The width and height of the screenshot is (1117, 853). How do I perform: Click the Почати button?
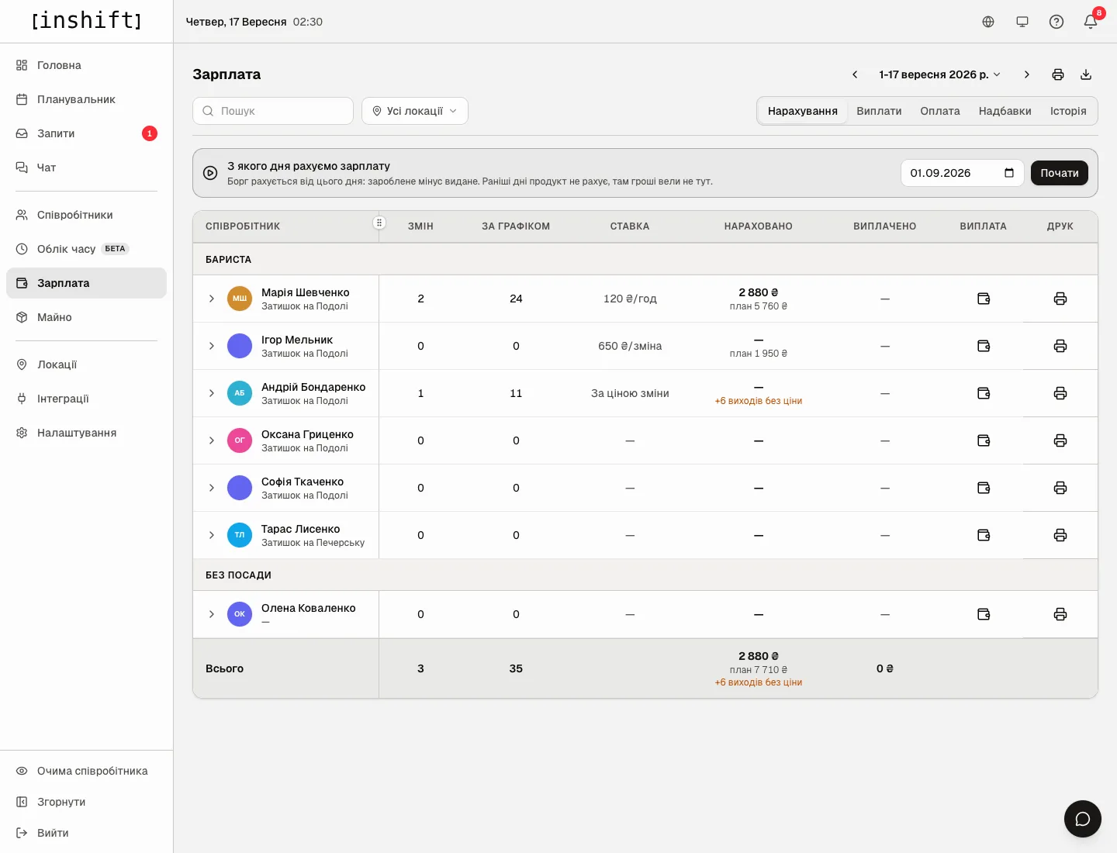(x=1060, y=173)
